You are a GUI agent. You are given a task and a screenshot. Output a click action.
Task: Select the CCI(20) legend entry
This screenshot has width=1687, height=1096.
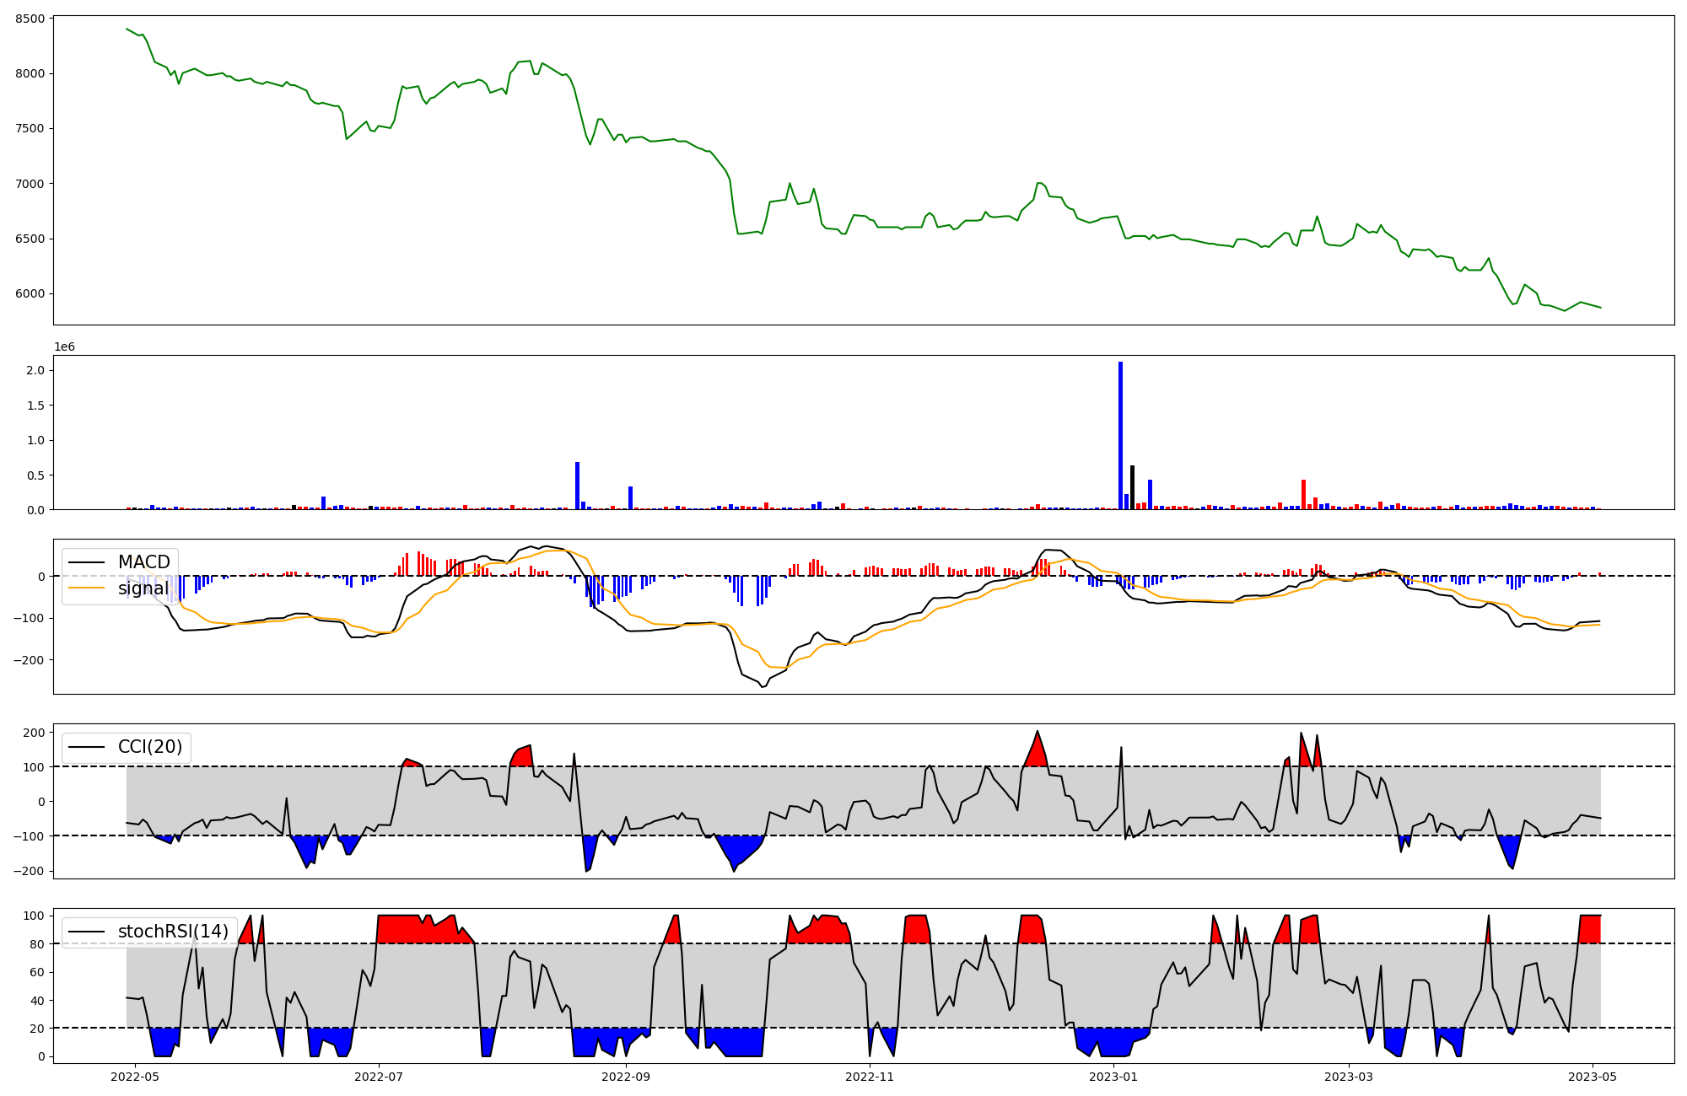click(152, 747)
